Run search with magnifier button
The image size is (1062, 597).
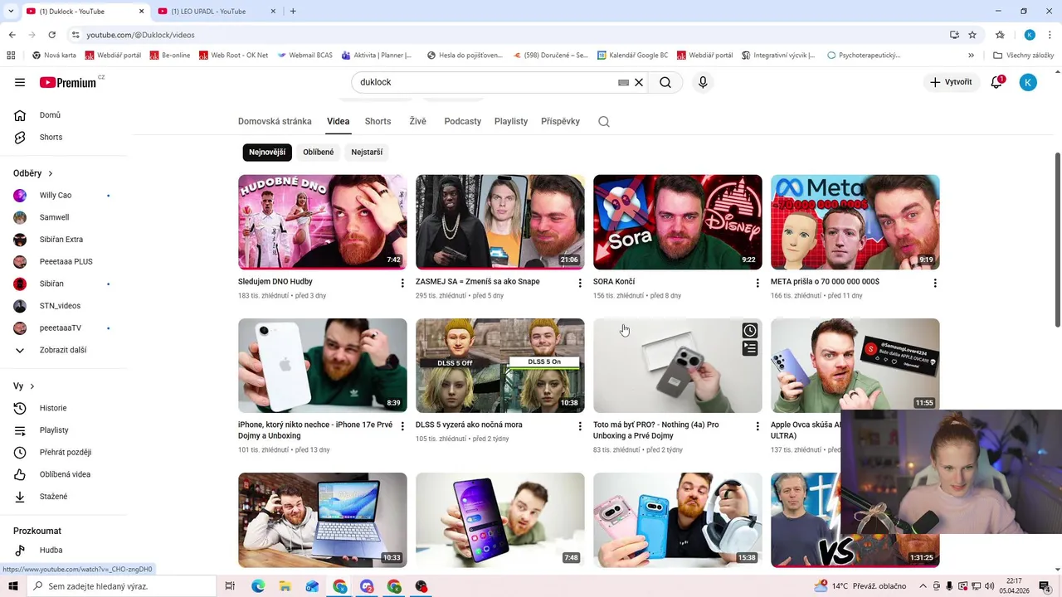pyautogui.click(x=665, y=83)
